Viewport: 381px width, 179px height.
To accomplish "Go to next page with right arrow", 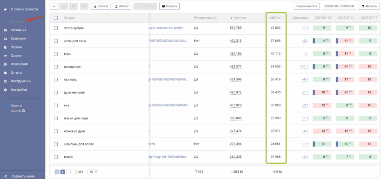I will point(63,172).
